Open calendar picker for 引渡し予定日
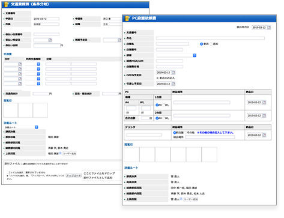 (x=174, y=83)
